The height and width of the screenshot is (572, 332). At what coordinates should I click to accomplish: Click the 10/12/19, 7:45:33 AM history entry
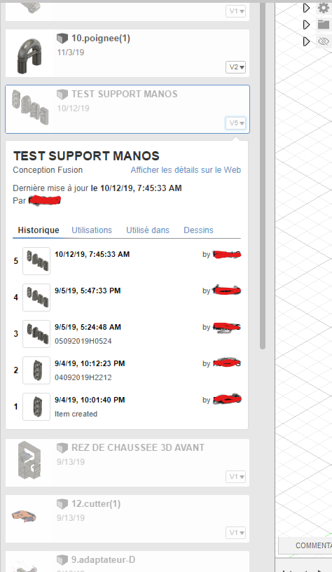92,254
